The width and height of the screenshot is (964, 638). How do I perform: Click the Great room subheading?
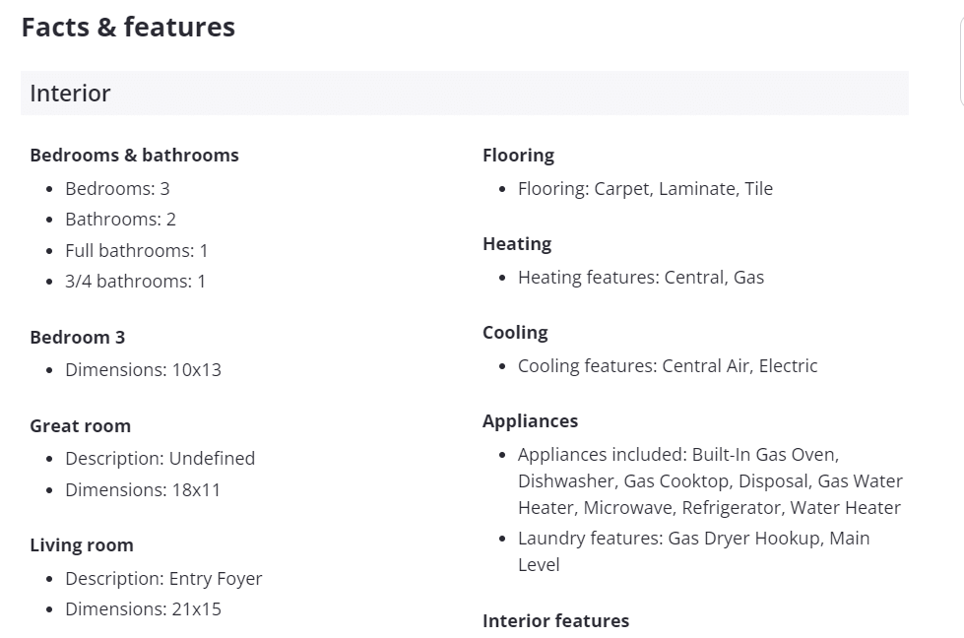pyautogui.click(x=80, y=426)
